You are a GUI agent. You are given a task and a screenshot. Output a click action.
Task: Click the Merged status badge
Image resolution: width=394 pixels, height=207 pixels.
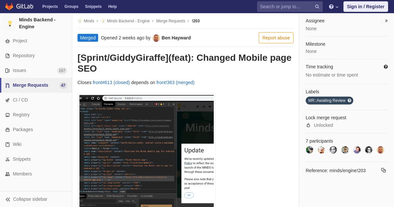tap(88, 38)
